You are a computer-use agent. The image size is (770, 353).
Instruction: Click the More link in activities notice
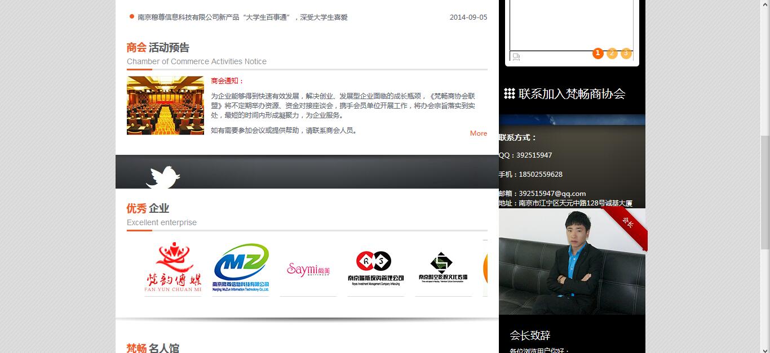coord(478,133)
